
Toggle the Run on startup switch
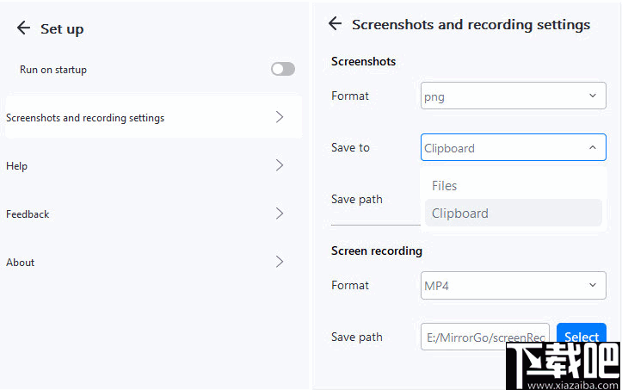(x=283, y=69)
